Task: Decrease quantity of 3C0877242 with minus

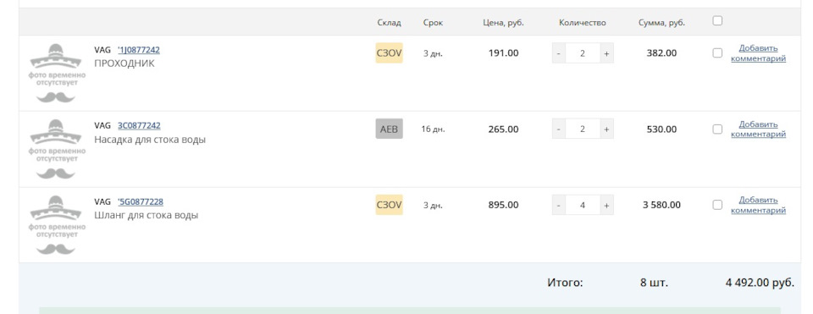Action: (x=558, y=129)
